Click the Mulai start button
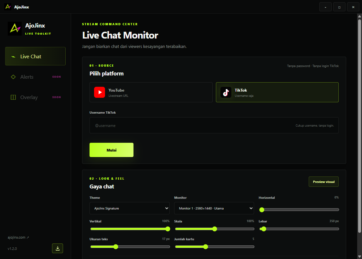362x259 pixels. 112,150
